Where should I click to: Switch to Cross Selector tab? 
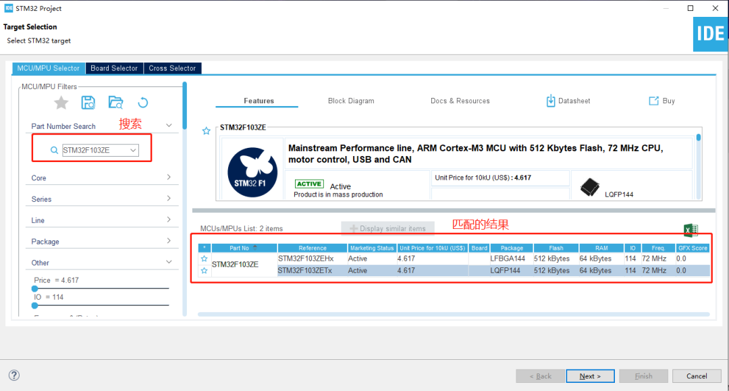pyautogui.click(x=173, y=68)
